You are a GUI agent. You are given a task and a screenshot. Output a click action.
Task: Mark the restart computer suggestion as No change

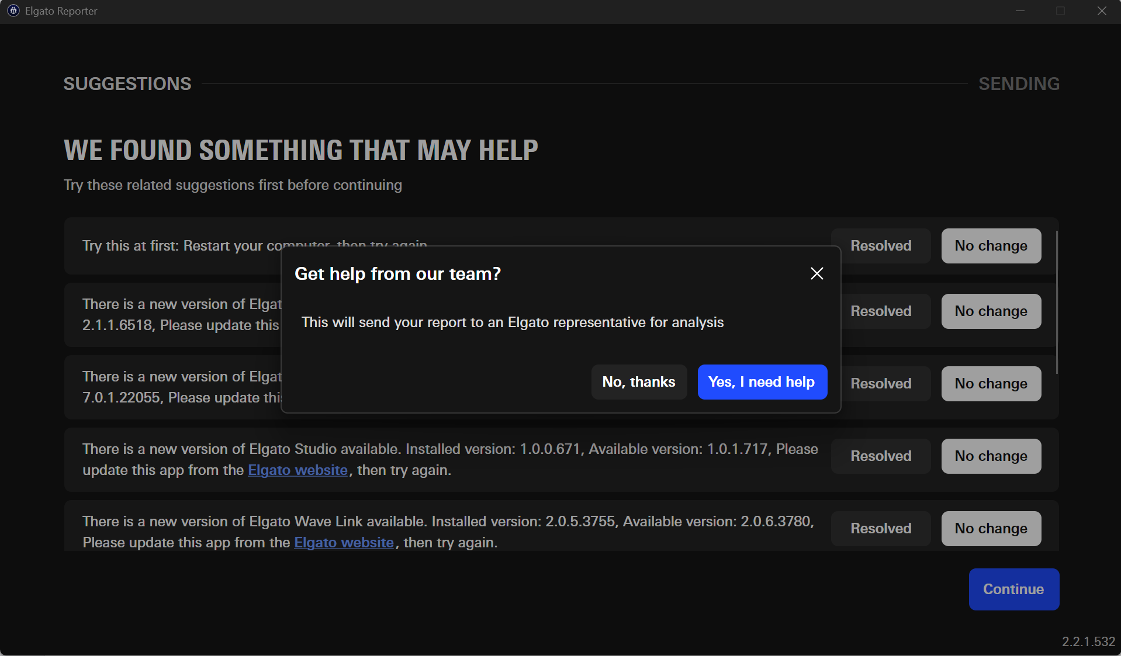click(x=991, y=245)
